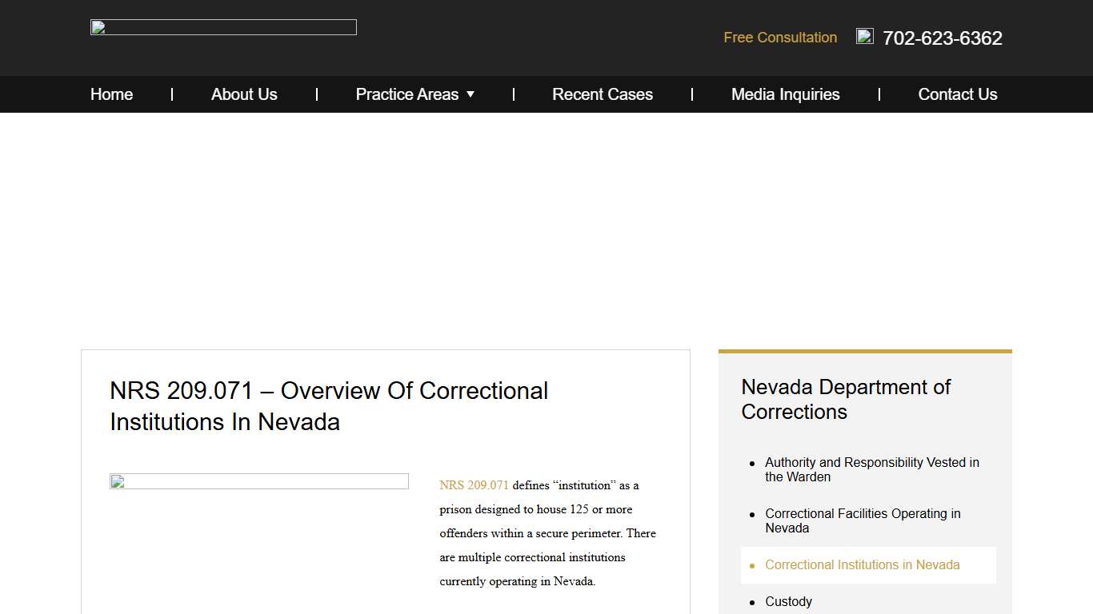This screenshot has width=1093, height=614.
Task: Open the NRS 209.071 statute link
Action: [x=474, y=485]
